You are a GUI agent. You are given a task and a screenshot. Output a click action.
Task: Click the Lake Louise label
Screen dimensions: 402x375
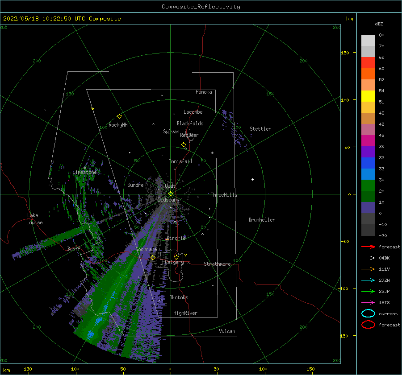34,219
